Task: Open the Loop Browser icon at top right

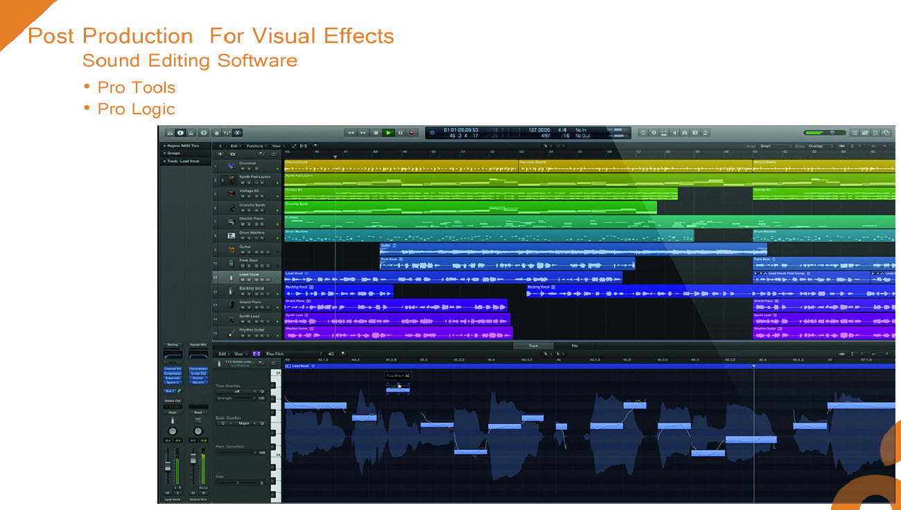Action: [x=876, y=132]
